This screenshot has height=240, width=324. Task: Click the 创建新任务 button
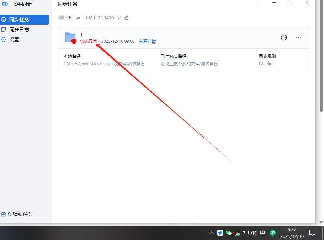pyautogui.click(x=20, y=214)
